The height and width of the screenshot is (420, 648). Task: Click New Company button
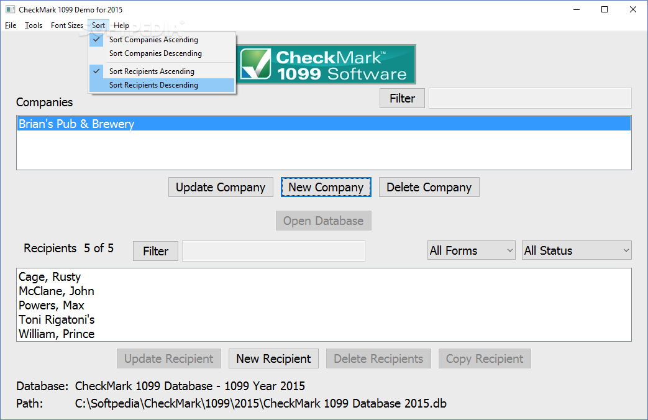tap(326, 187)
